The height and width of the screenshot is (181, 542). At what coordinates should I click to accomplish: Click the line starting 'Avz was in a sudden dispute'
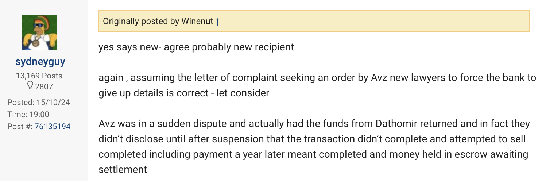(314, 124)
